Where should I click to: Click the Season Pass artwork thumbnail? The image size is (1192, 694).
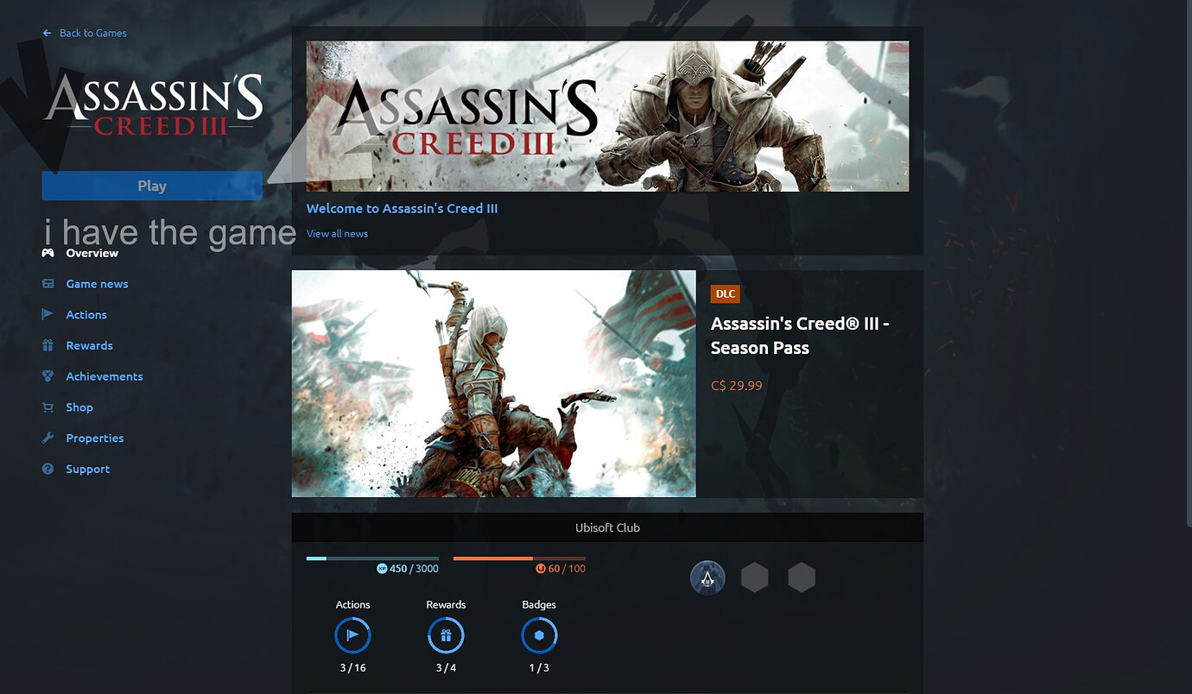(x=493, y=383)
